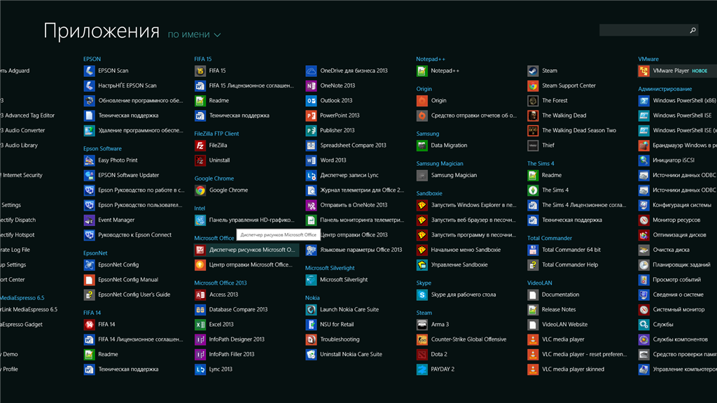The width and height of the screenshot is (717, 403).
Task: Launch Steam app icon
Action: click(533, 71)
